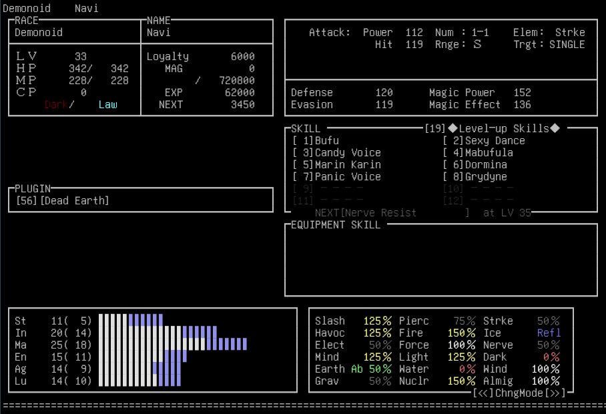Click the Light resistance 125%
The width and height of the screenshot is (606, 414).
(x=461, y=357)
